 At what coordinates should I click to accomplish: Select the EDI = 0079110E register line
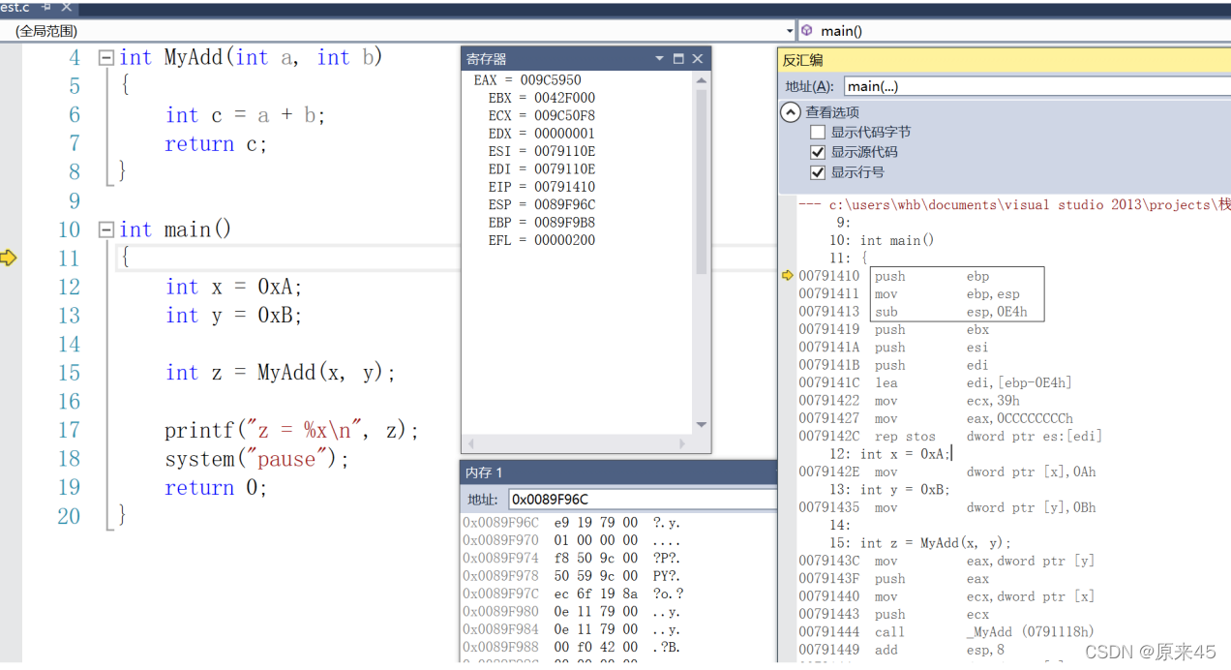[x=541, y=169]
